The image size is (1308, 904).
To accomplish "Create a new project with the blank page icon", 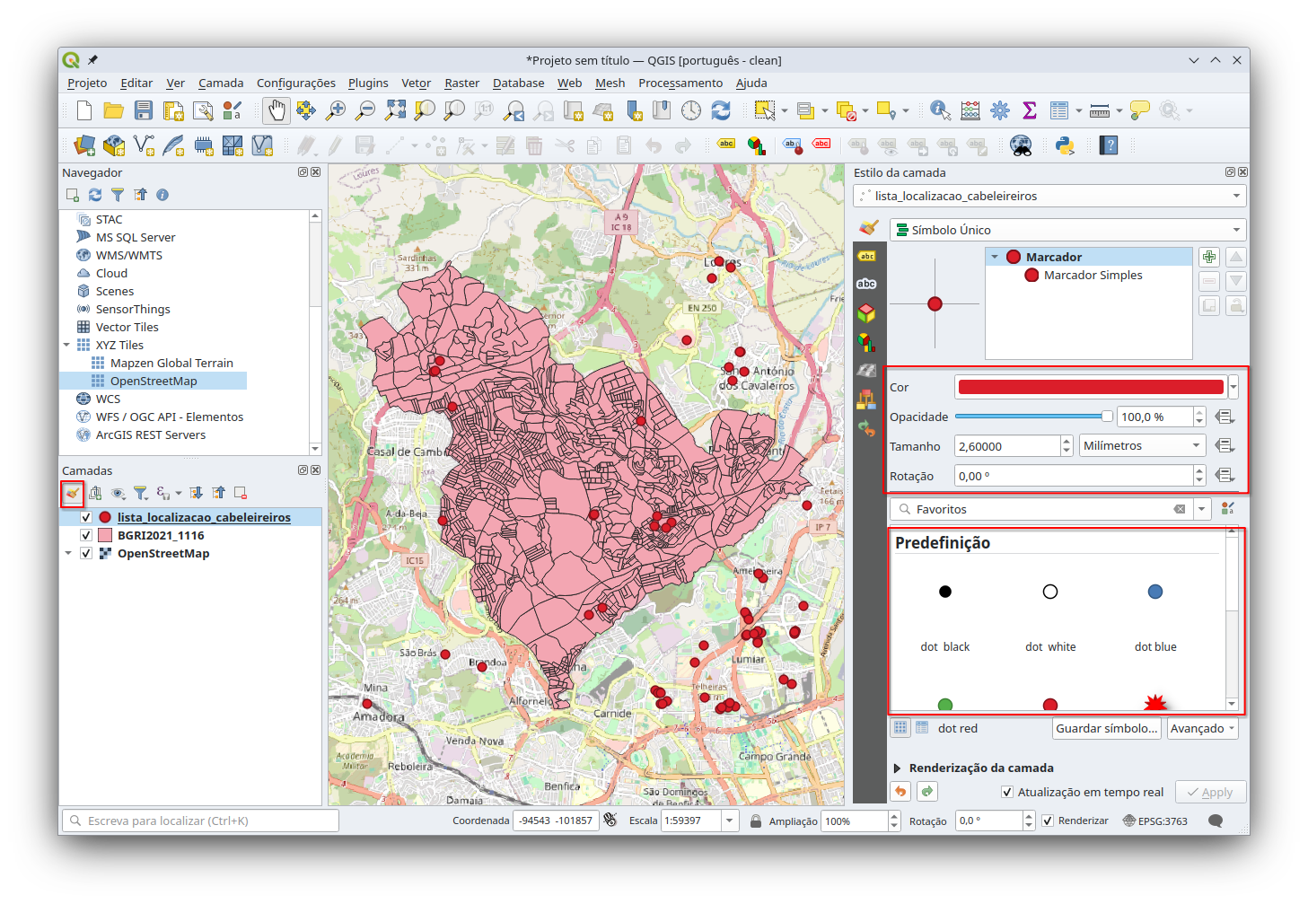I will tap(84, 110).
